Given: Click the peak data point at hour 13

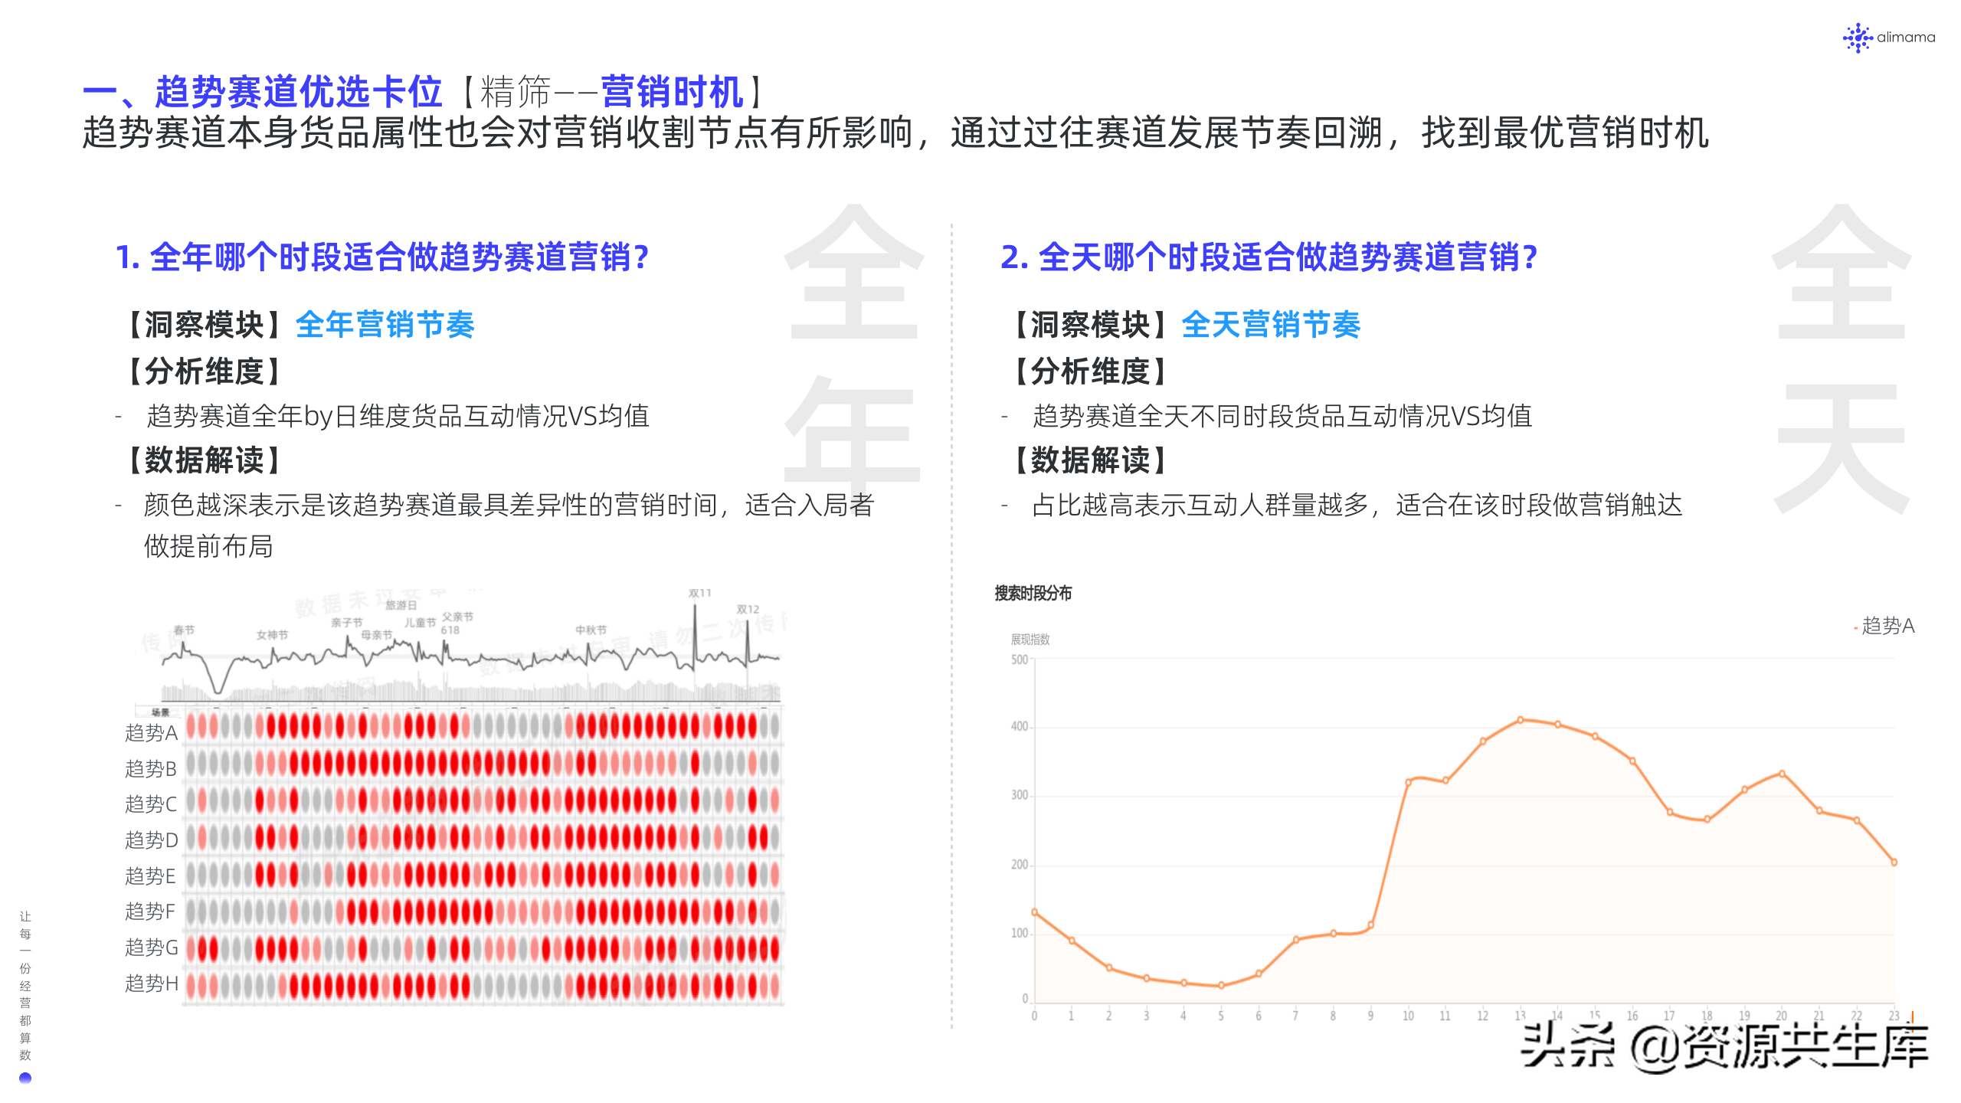Looking at the screenshot, I should 1521,719.
